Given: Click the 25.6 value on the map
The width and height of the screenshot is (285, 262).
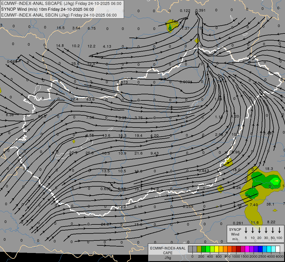Looking at the screenshot, I should [75, 64].
